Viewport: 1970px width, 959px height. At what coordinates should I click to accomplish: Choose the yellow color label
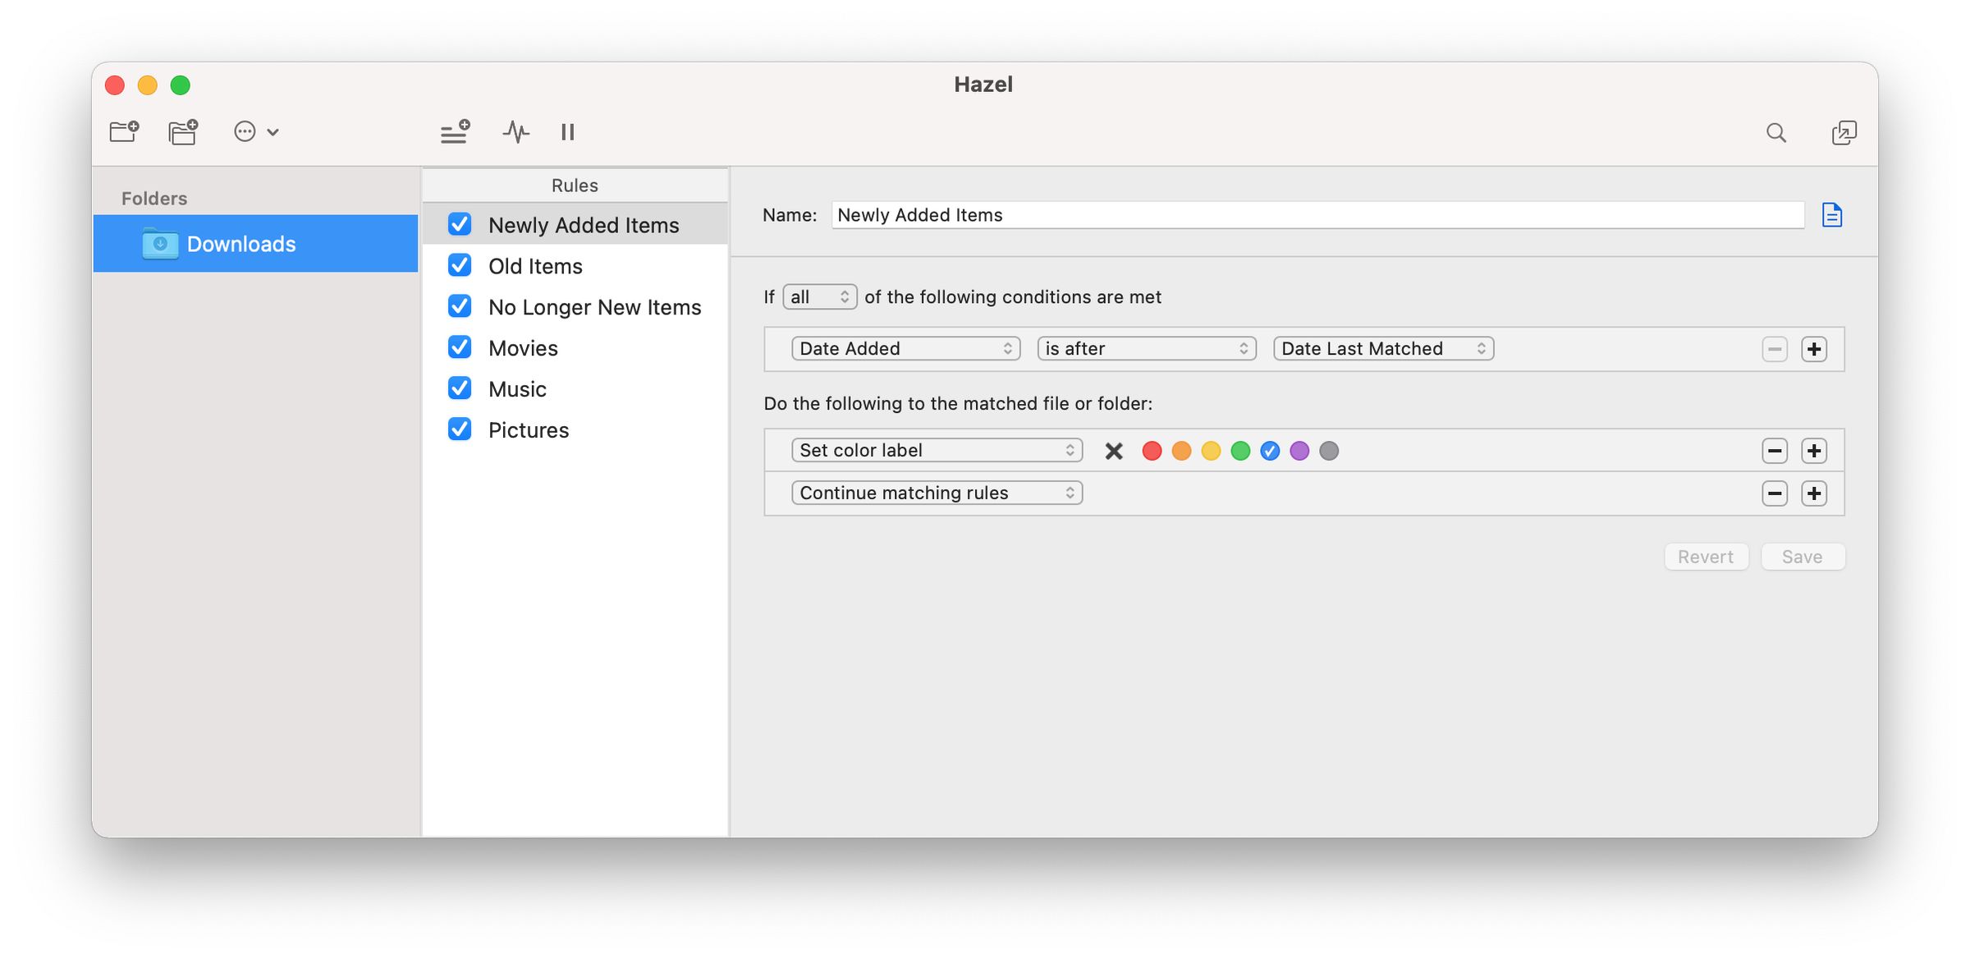[1211, 451]
